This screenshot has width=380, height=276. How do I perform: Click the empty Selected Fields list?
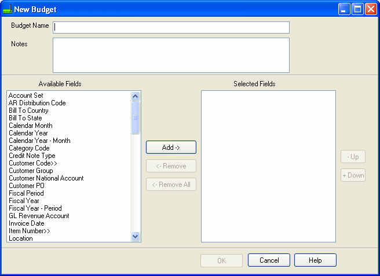click(268, 166)
